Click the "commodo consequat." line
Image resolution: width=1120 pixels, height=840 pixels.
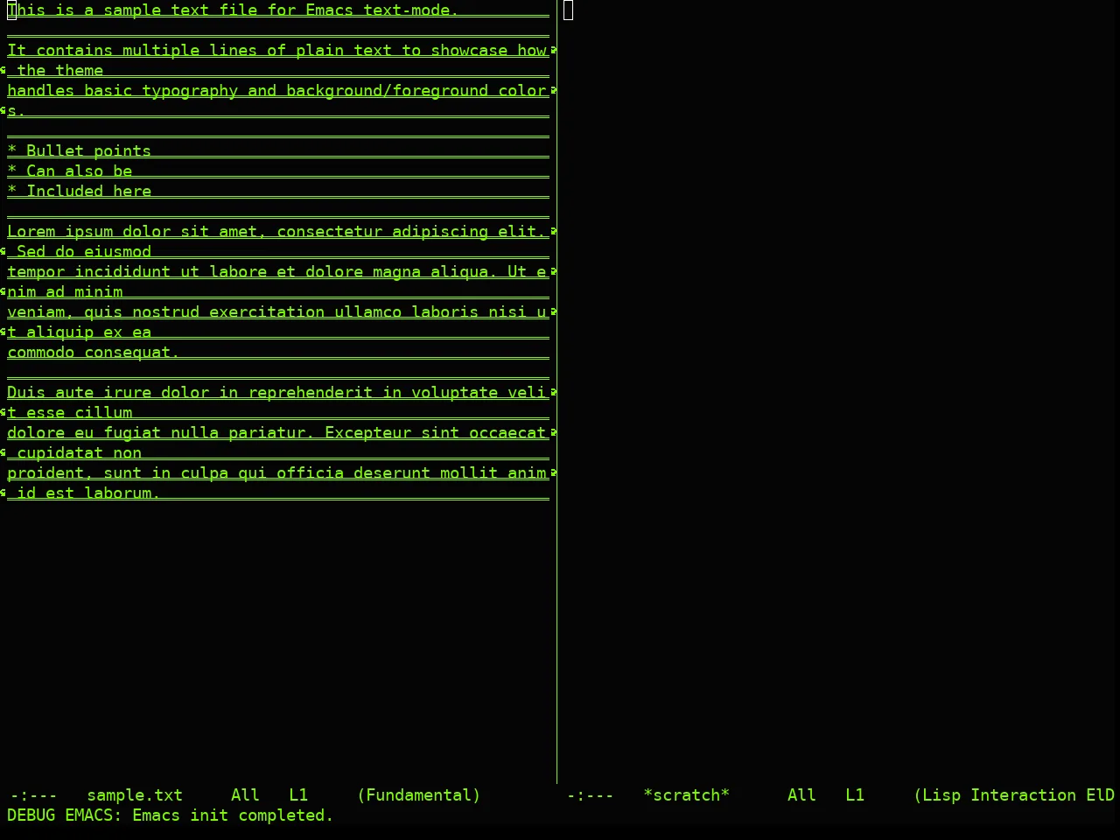94,353
